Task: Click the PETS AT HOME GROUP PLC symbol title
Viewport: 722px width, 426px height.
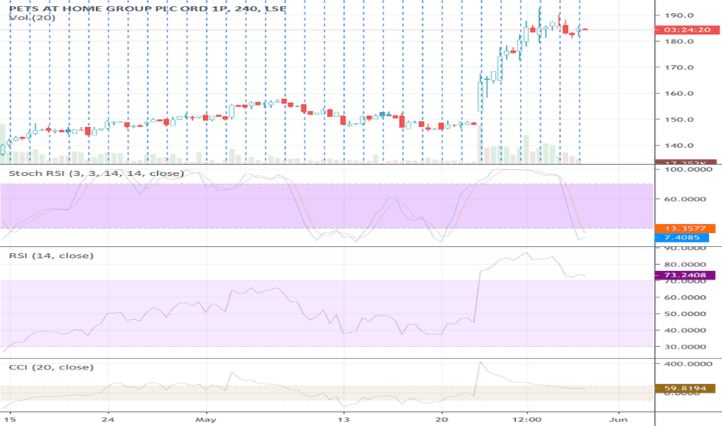Action: 147,9
